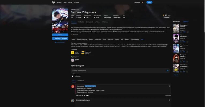
Task: Open the Каталог menu item
Action: 59,2
